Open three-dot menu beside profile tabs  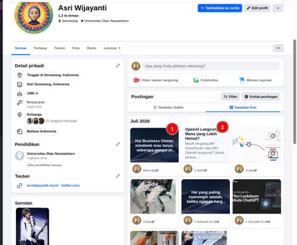tap(278, 48)
